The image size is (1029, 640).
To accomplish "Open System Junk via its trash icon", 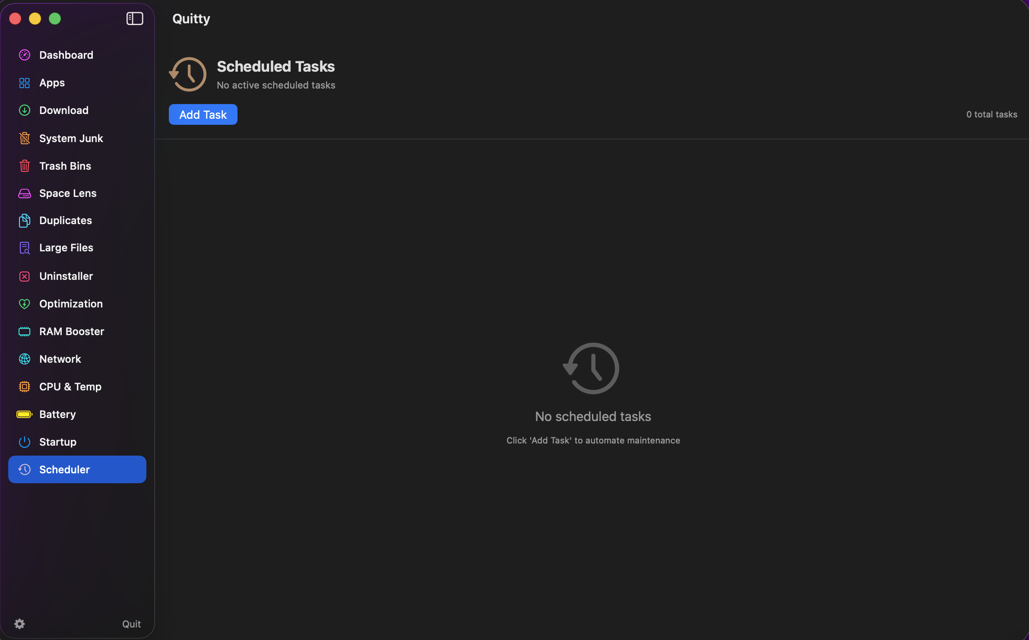I will point(25,138).
